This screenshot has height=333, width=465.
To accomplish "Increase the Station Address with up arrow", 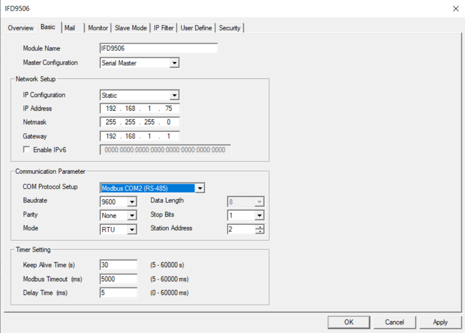I will point(260,227).
